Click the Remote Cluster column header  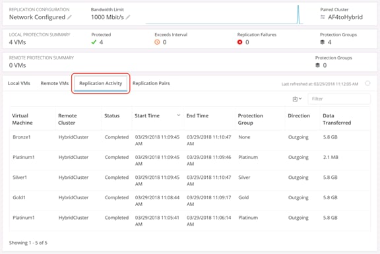coord(67,119)
